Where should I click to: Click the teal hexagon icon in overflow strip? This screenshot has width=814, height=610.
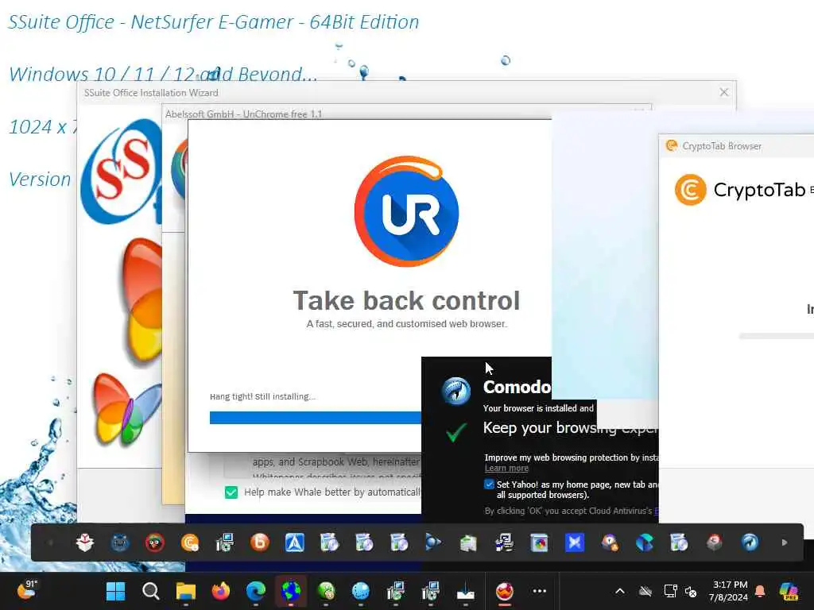(644, 542)
